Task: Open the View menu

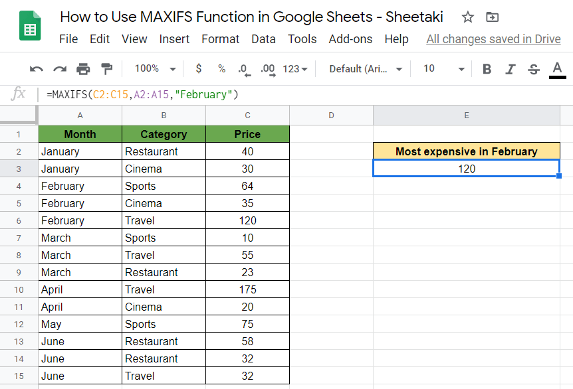Action: 134,39
